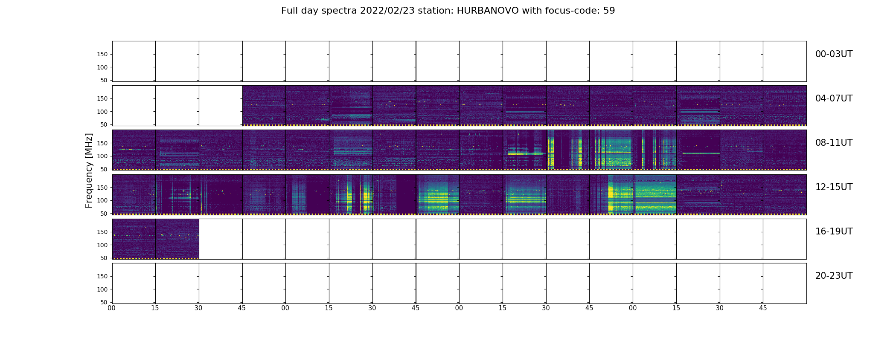
Task: Select the 100 tick of the 20-23UT row
Action: [102, 289]
